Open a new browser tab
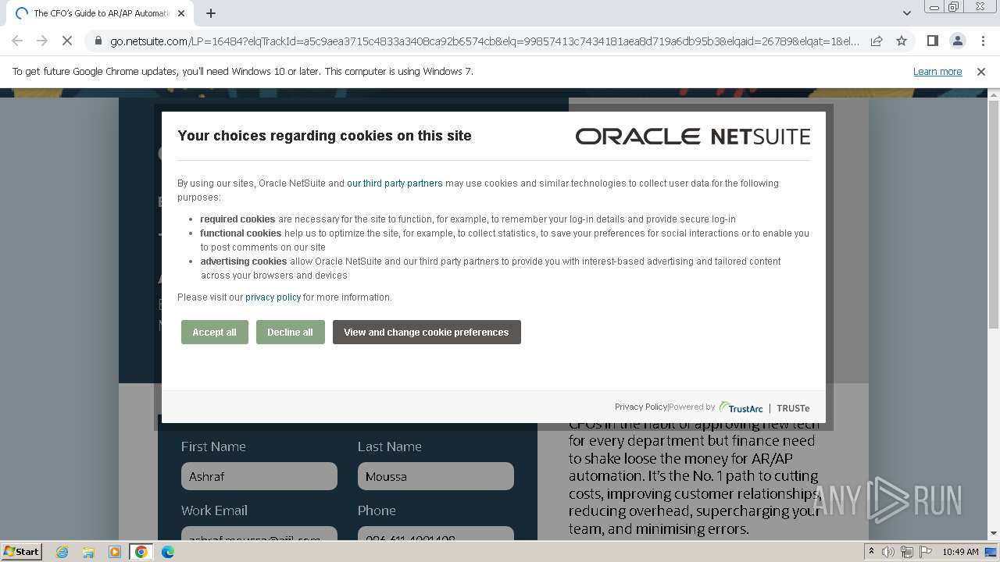Screen dimensions: 1000x562 click(x=211, y=13)
